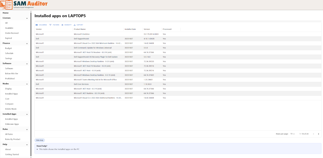Change table Density setting
Viewport: 323px width, 158px height.
[x=66, y=25]
